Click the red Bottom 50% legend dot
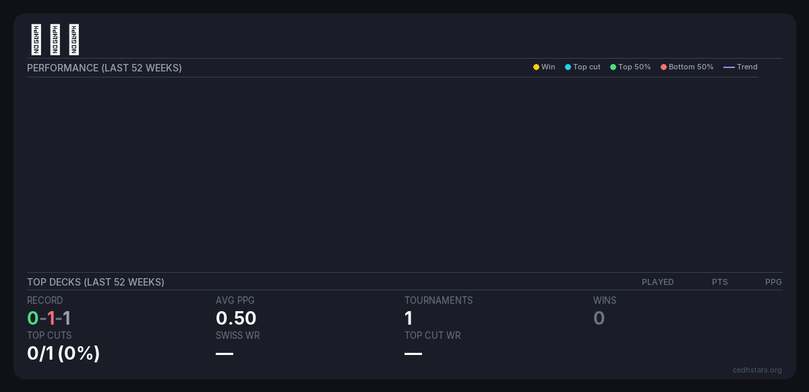This screenshot has height=392, width=809. point(663,67)
